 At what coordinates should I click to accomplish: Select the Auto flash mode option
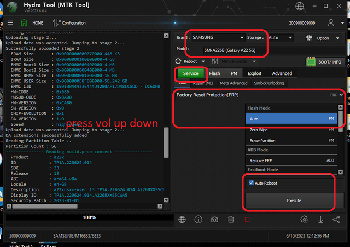click(291, 119)
